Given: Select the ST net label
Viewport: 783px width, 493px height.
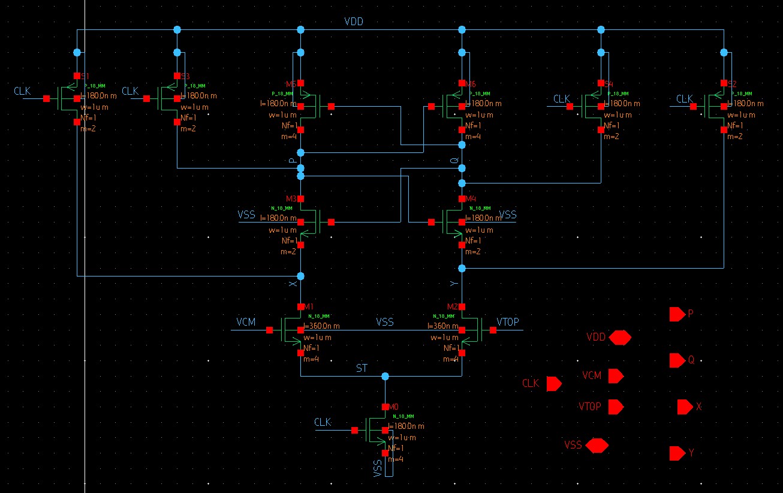Looking at the screenshot, I should [x=362, y=368].
